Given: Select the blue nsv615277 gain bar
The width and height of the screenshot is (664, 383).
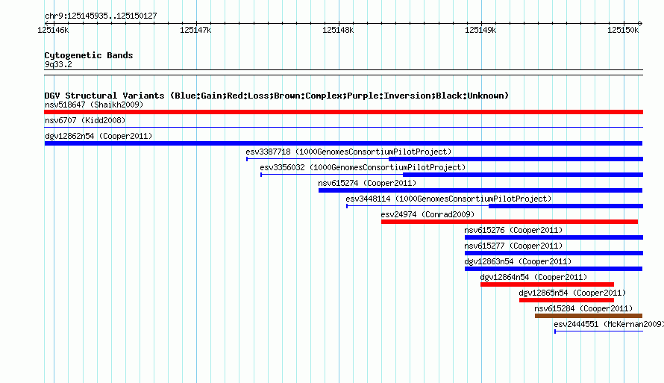Looking at the screenshot, I should tap(554, 253).
